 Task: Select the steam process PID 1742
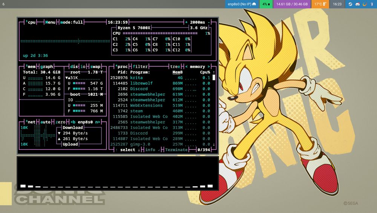click(x=160, y=111)
